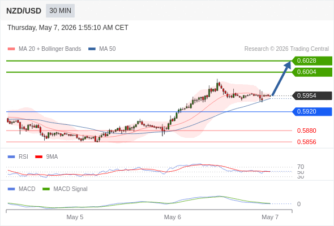Viewport: 334px width, 226px height.
Task: Click the May 7 date axis label
Action: (270, 217)
